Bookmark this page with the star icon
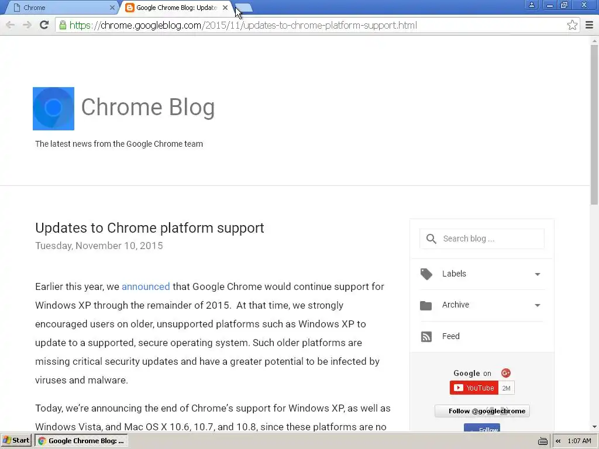This screenshot has width=599, height=449. click(x=572, y=25)
